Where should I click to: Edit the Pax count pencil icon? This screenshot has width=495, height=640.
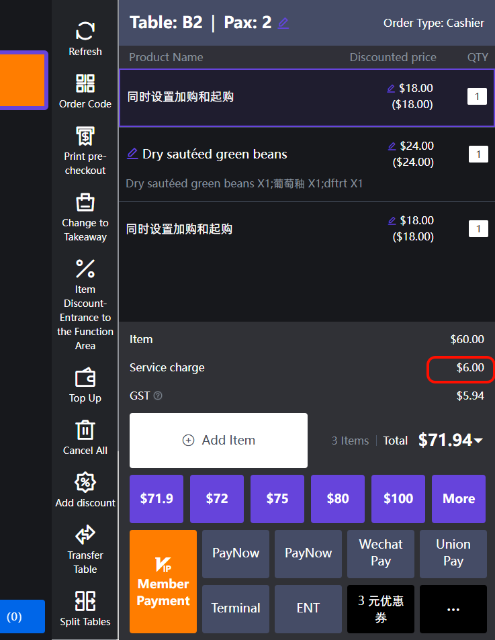[283, 24]
